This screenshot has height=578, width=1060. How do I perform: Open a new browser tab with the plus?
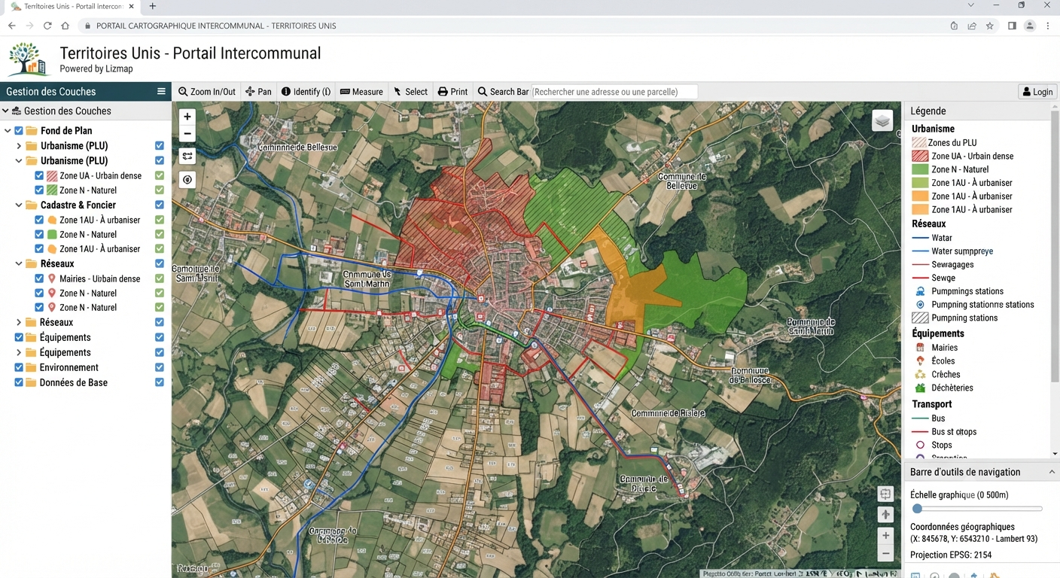tap(153, 6)
